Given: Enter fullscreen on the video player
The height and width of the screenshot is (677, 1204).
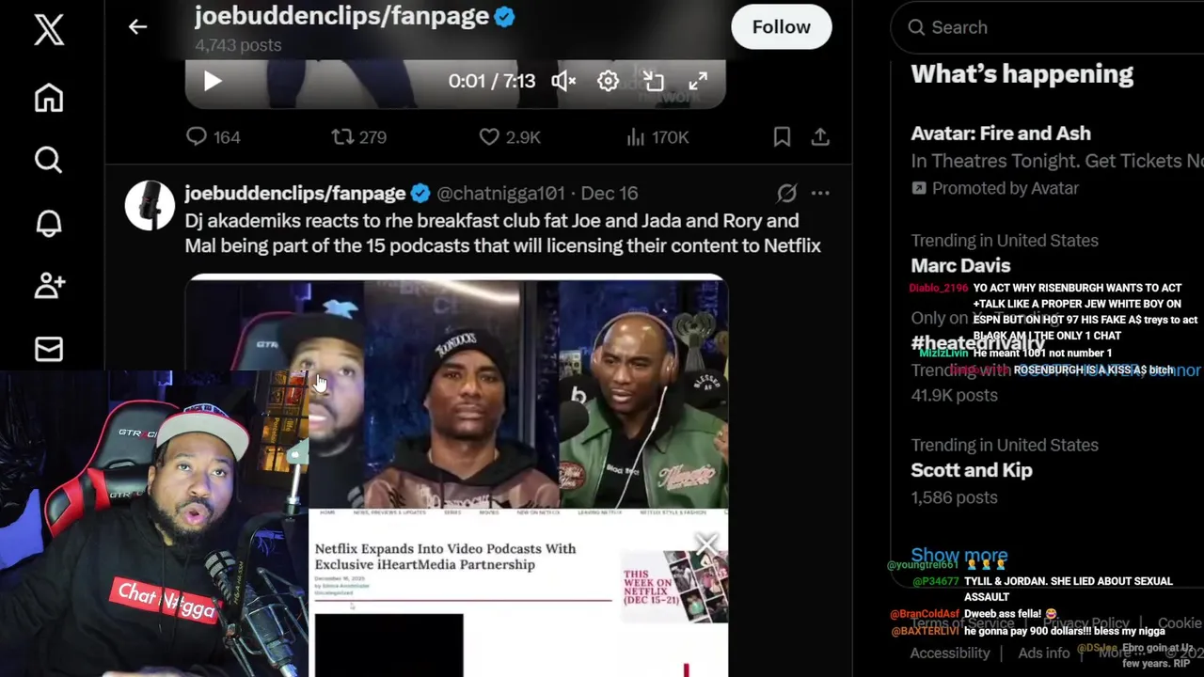Looking at the screenshot, I should coord(698,81).
